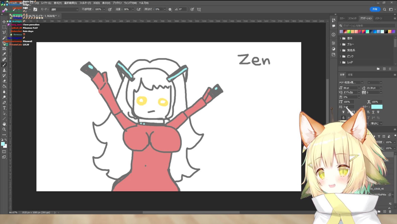Switch to the パターン tab
This screenshot has height=224, width=397.
pyautogui.click(x=379, y=18)
